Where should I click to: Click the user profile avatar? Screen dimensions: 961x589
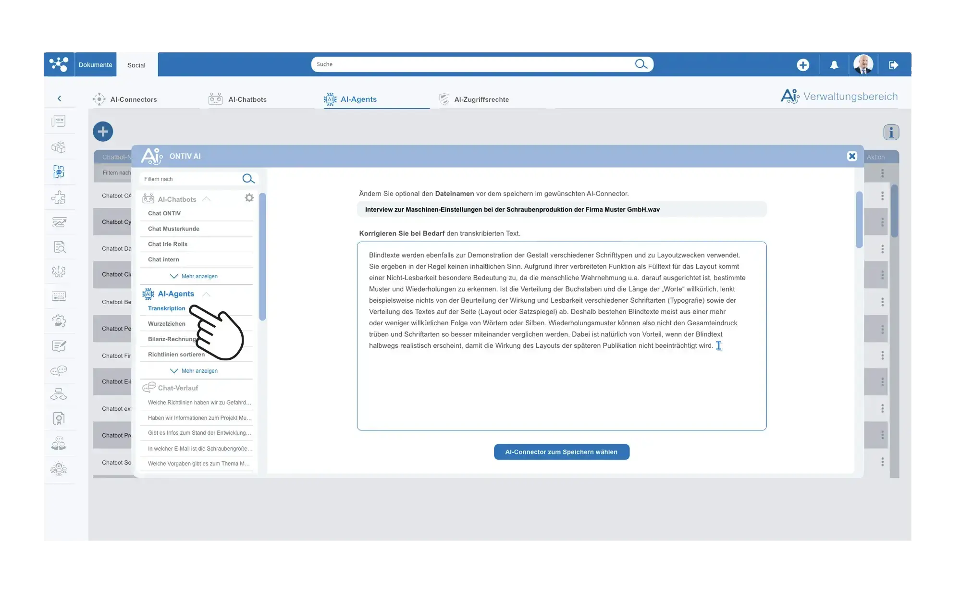[863, 64]
